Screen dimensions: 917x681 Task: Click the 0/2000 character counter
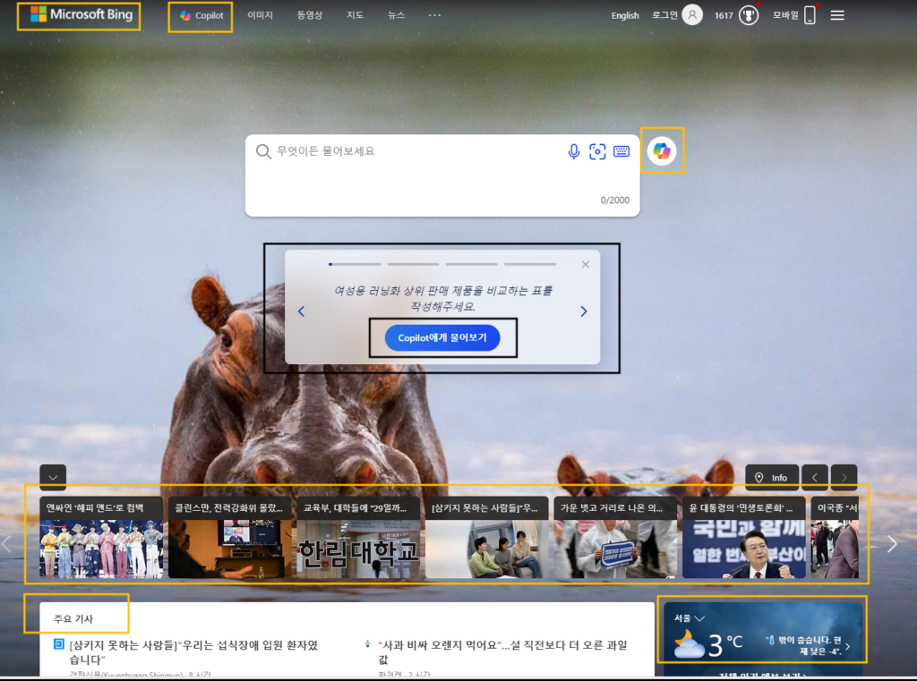(614, 200)
